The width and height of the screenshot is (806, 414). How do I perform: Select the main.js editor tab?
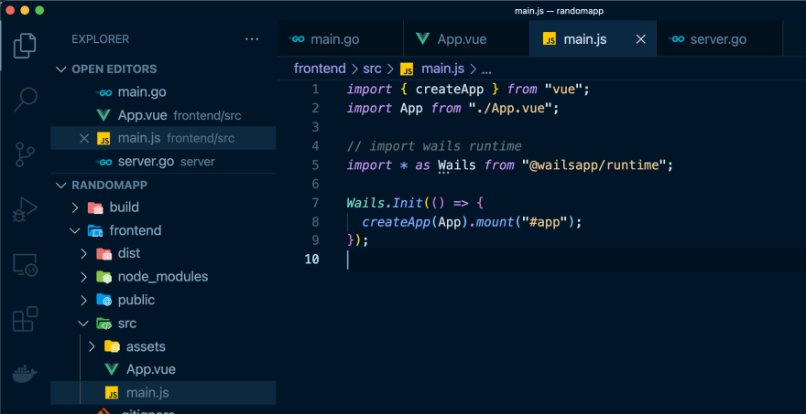(x=593, y=39)
